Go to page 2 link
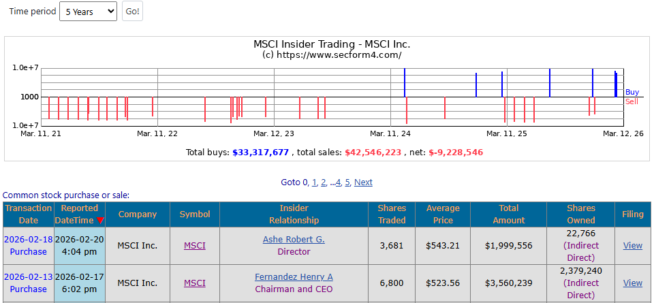Viewport: 654px width, 303px height. [324, 182]
